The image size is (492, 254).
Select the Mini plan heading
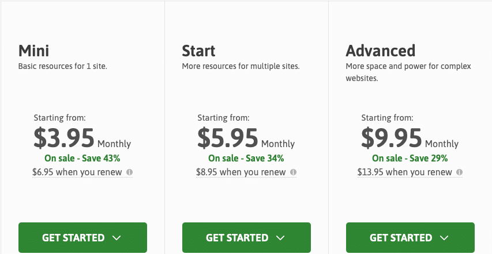click(33, 51)
